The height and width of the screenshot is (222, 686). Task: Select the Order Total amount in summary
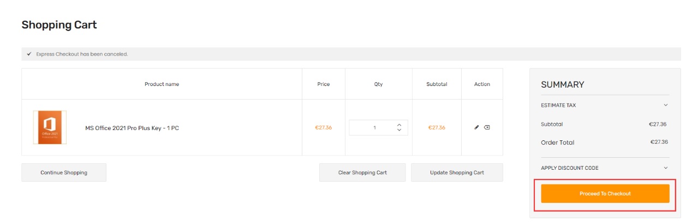(659, 142)
